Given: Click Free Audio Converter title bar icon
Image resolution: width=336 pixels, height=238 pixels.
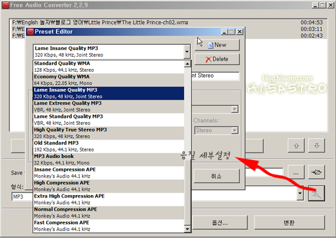Looking at the screenshot, I should click(x=6, y=5).
